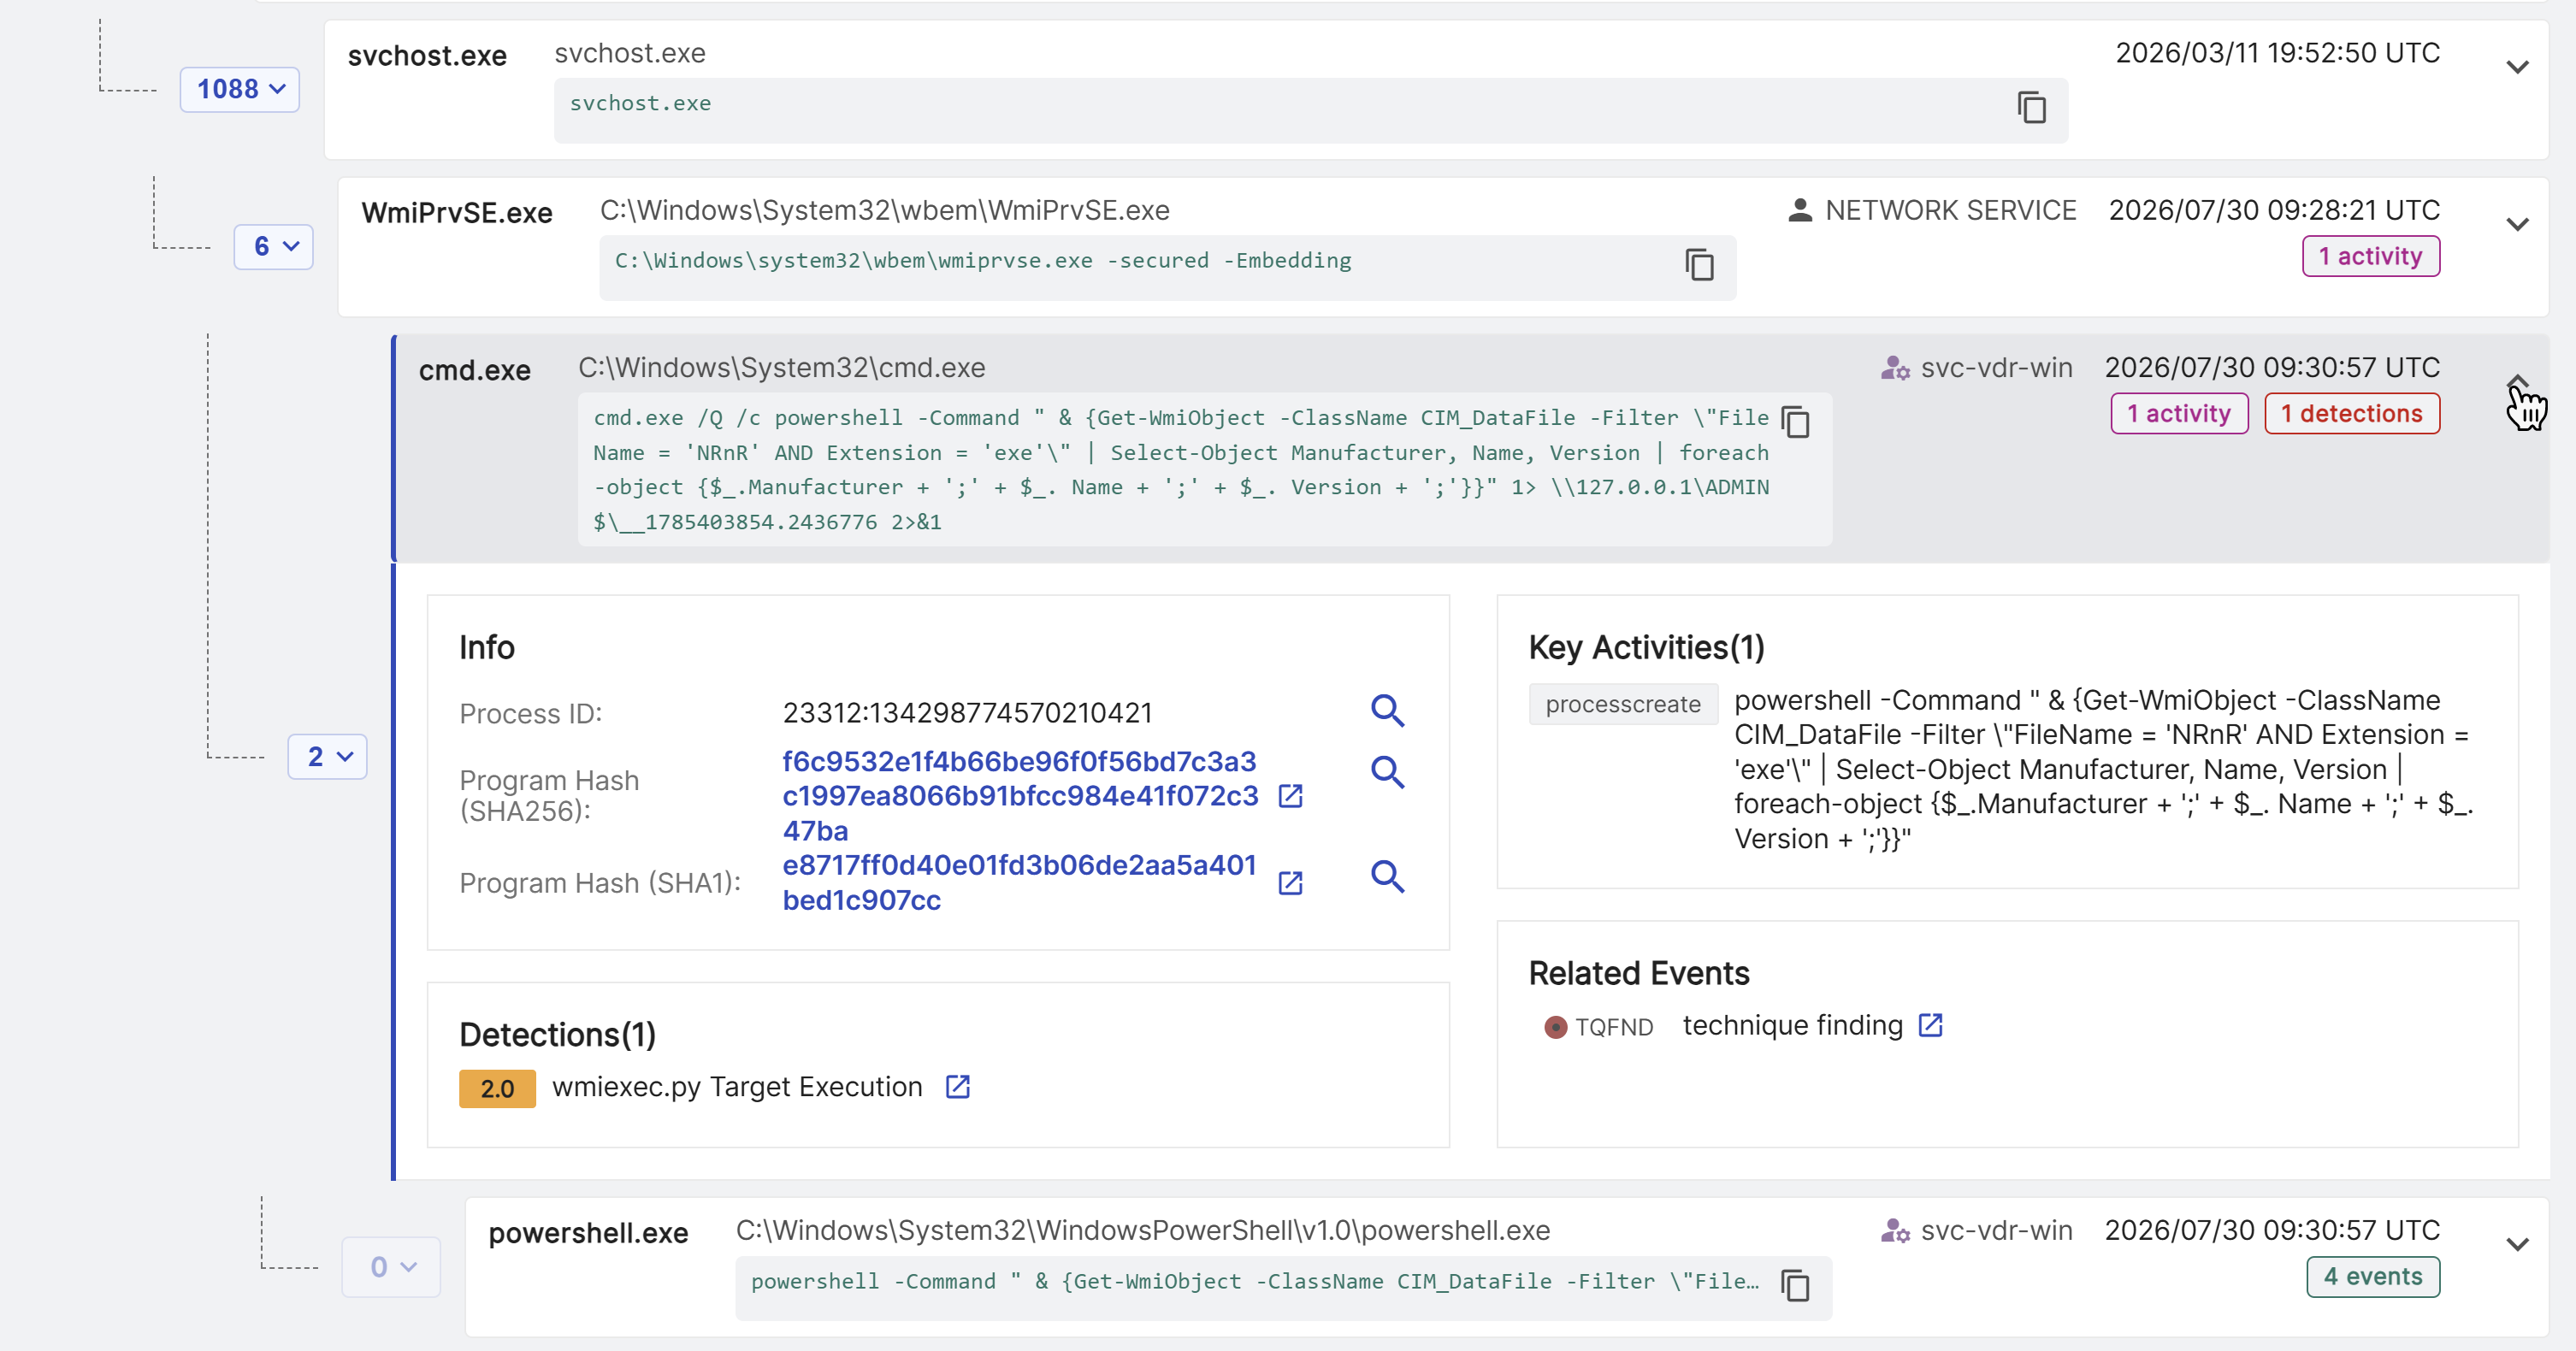
Task: Click the TQFND red status dot
Action: 1555,1027
